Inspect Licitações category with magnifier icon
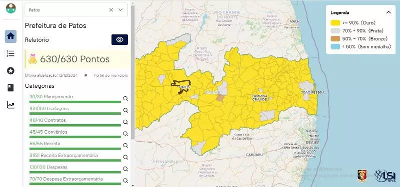This screenshot has width=400, height=187. click(x=125, y=110)
